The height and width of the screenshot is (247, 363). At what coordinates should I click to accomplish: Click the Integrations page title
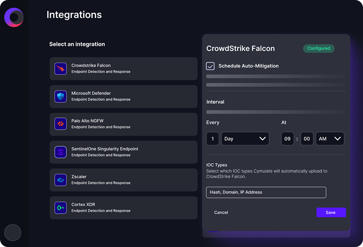pos(74,15)
